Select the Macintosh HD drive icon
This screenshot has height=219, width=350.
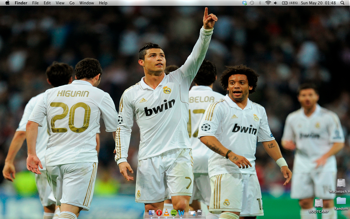point(341,183)
